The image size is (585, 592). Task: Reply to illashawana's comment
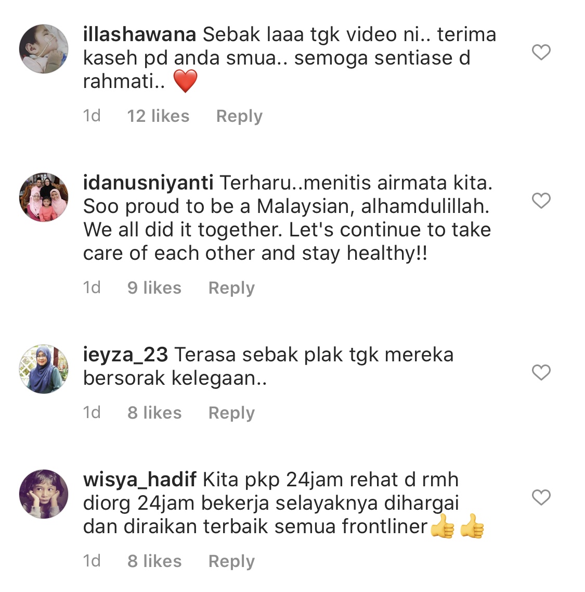coord(239,116)
